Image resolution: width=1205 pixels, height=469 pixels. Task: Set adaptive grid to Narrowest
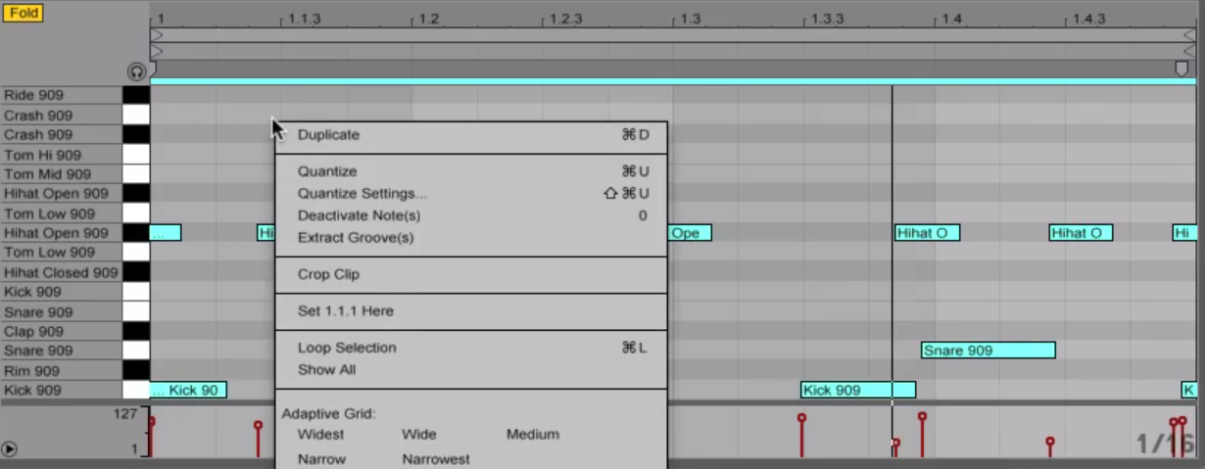[x=436, y=459]
